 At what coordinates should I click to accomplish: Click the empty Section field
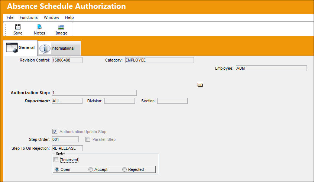click(172, 101)
